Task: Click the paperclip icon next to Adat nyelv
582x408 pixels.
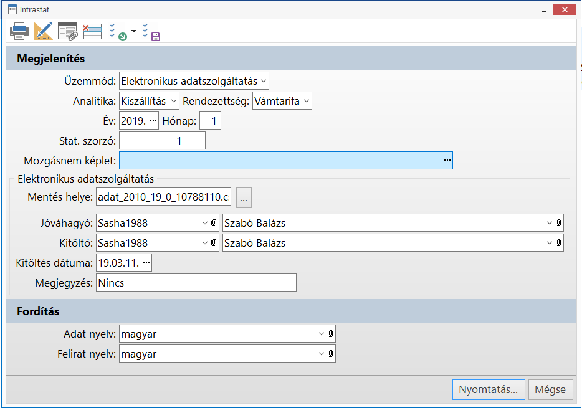Action: coord(330,334)
